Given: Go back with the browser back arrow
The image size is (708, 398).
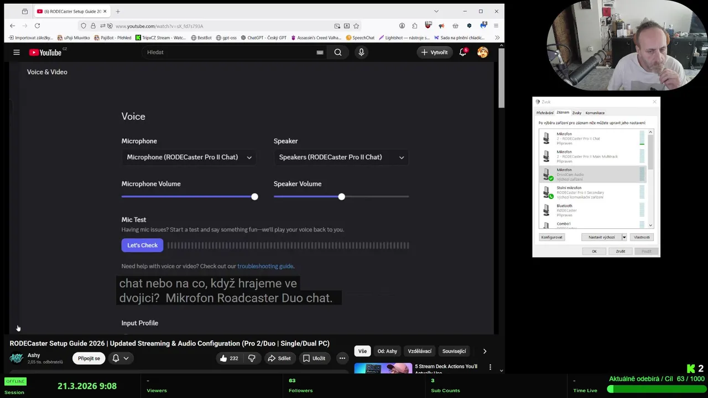Looking at the screenshot, I should (13, 25).
